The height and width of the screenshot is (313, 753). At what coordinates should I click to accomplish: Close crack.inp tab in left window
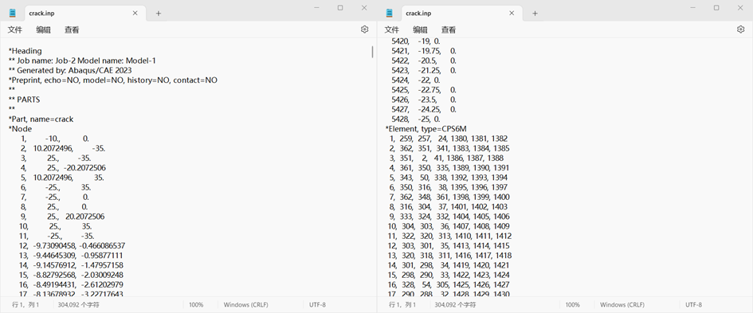135,14
